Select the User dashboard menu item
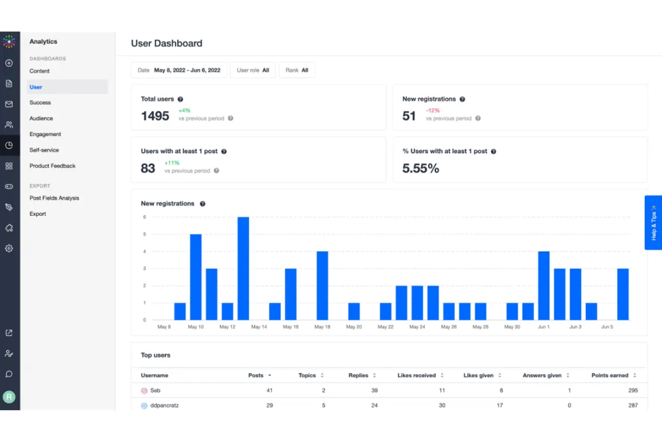Viewport: 662px width, 442px height. point(67,87)
